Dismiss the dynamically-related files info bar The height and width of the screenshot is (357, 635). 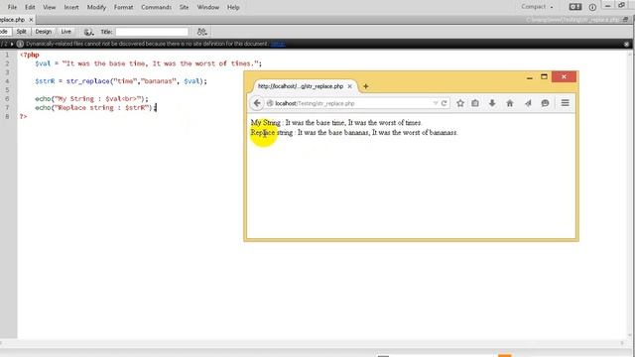pos(626,44)
